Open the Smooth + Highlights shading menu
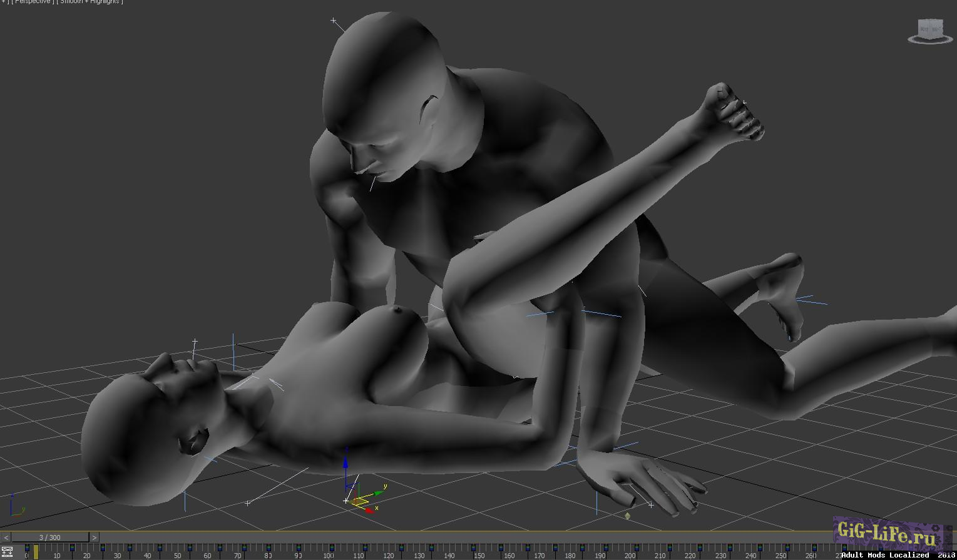The width and height of the screenshot is (957, 560). pyautogui.click(x=91, y=2)
